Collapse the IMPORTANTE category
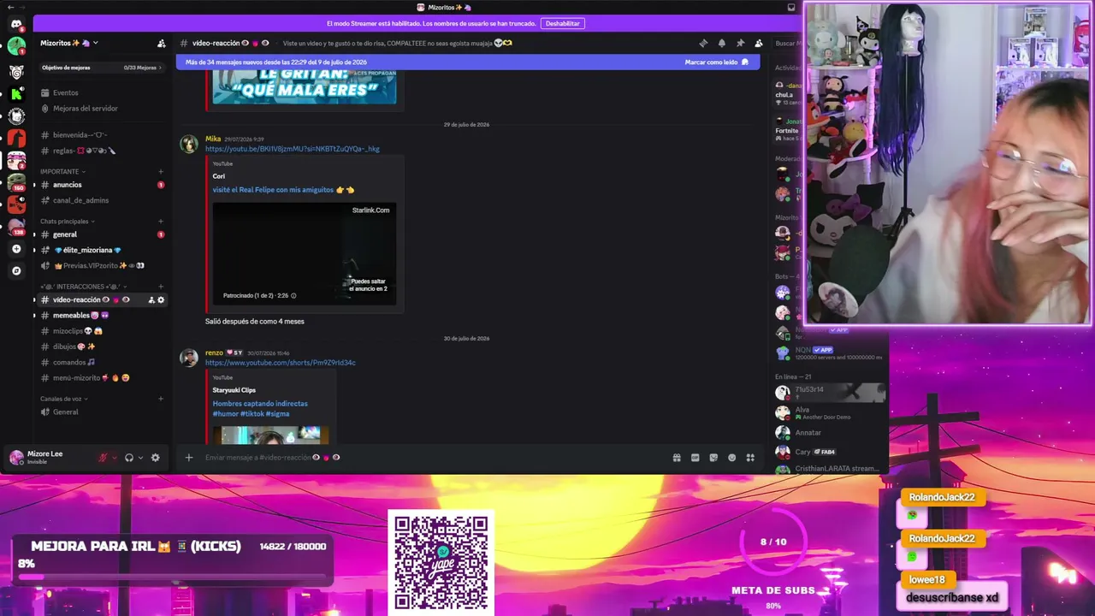Image resolution: width=1095 pixels, height=616 pixels. [x=62, y=172]
